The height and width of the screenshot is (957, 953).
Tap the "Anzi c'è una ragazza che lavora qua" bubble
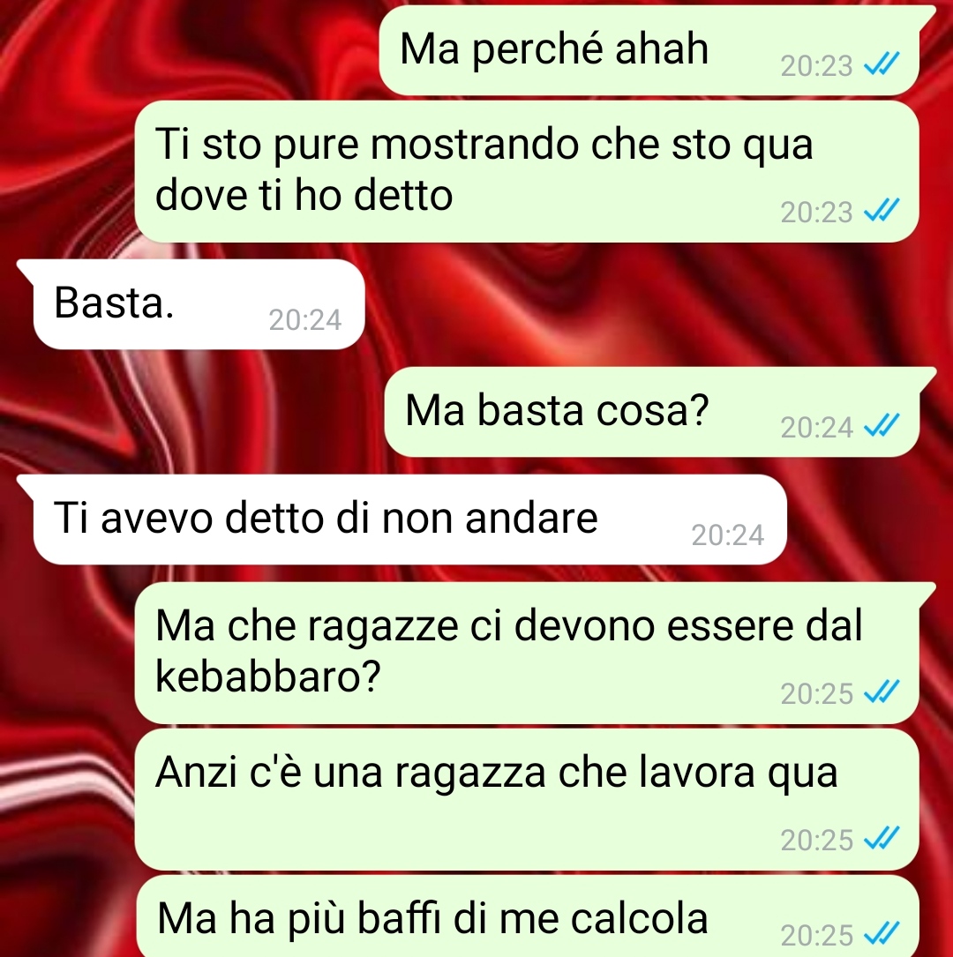527,799
